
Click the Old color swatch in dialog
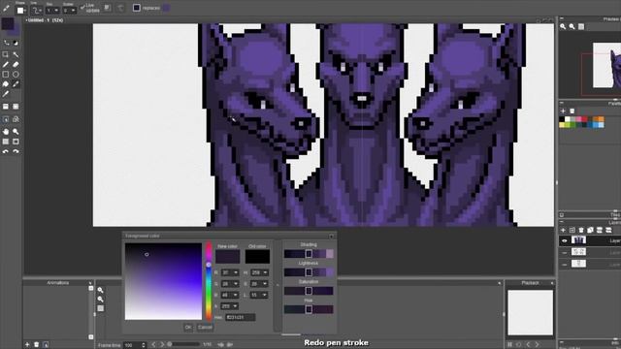[257, 256]
